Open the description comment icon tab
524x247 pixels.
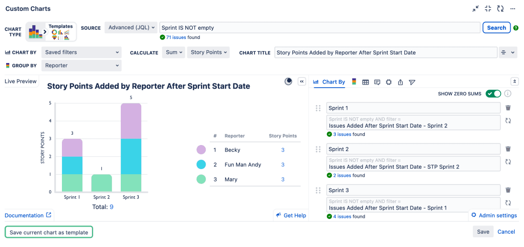pyautogui.click(x=377, y=82)
